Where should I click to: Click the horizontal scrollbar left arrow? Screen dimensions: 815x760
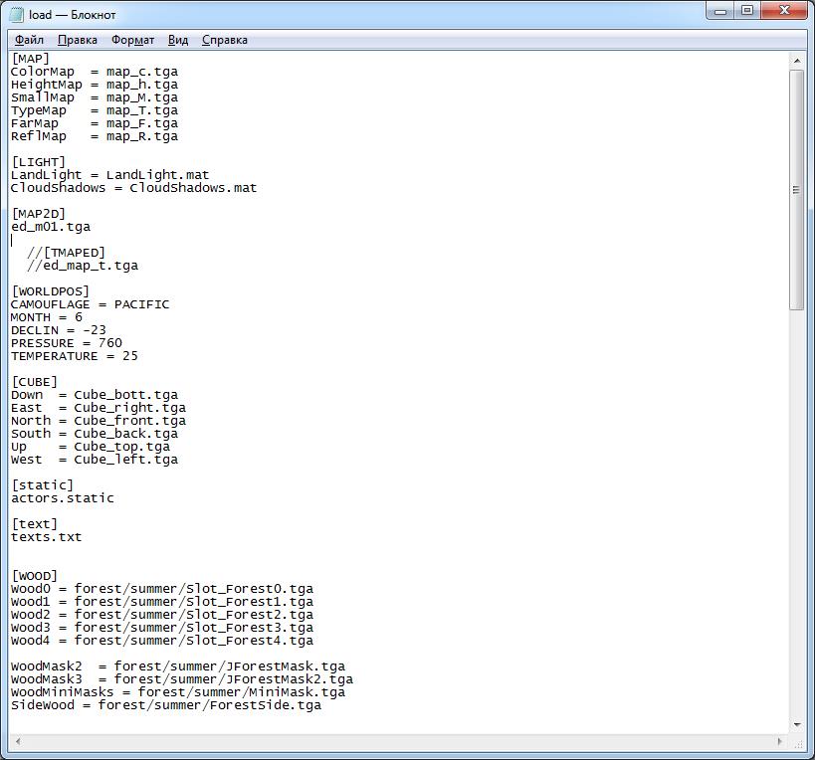tap(18, 741)
